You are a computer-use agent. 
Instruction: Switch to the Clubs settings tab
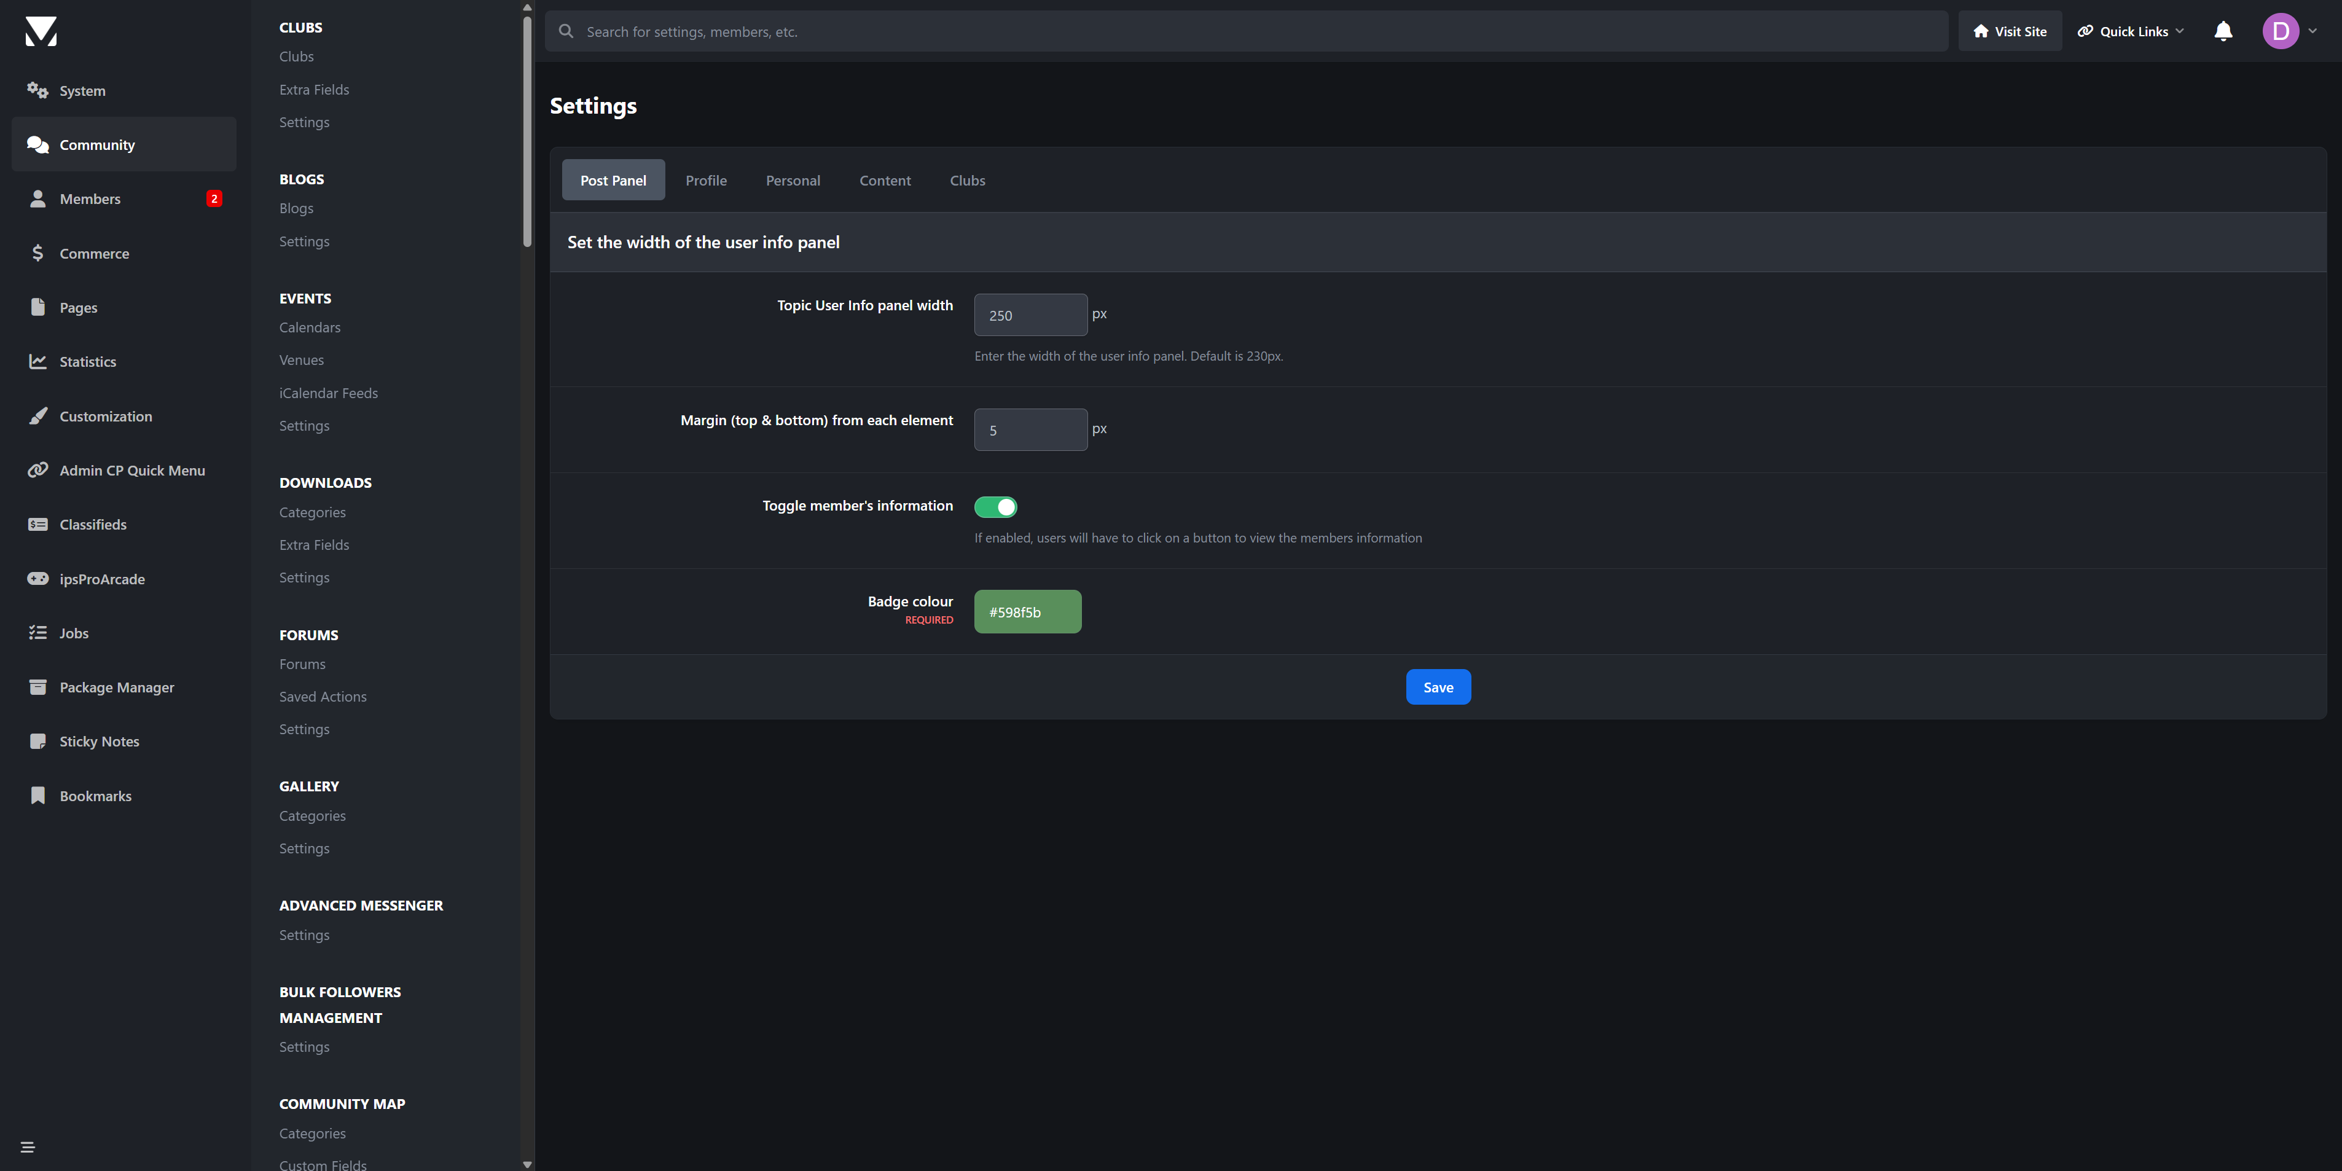click(968, 181)
